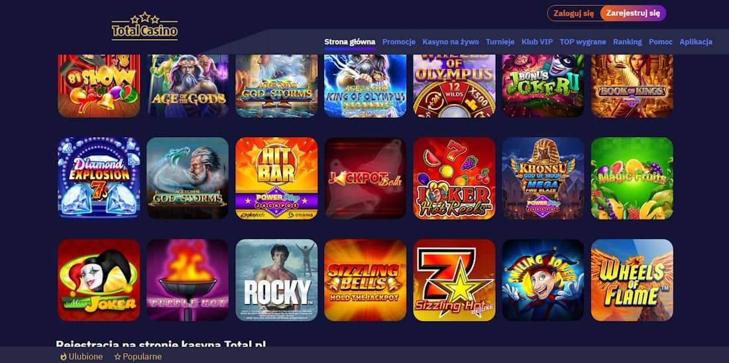Open Joker Hot Reels game
Screen dimensions: 729x363
click(454, 178)
